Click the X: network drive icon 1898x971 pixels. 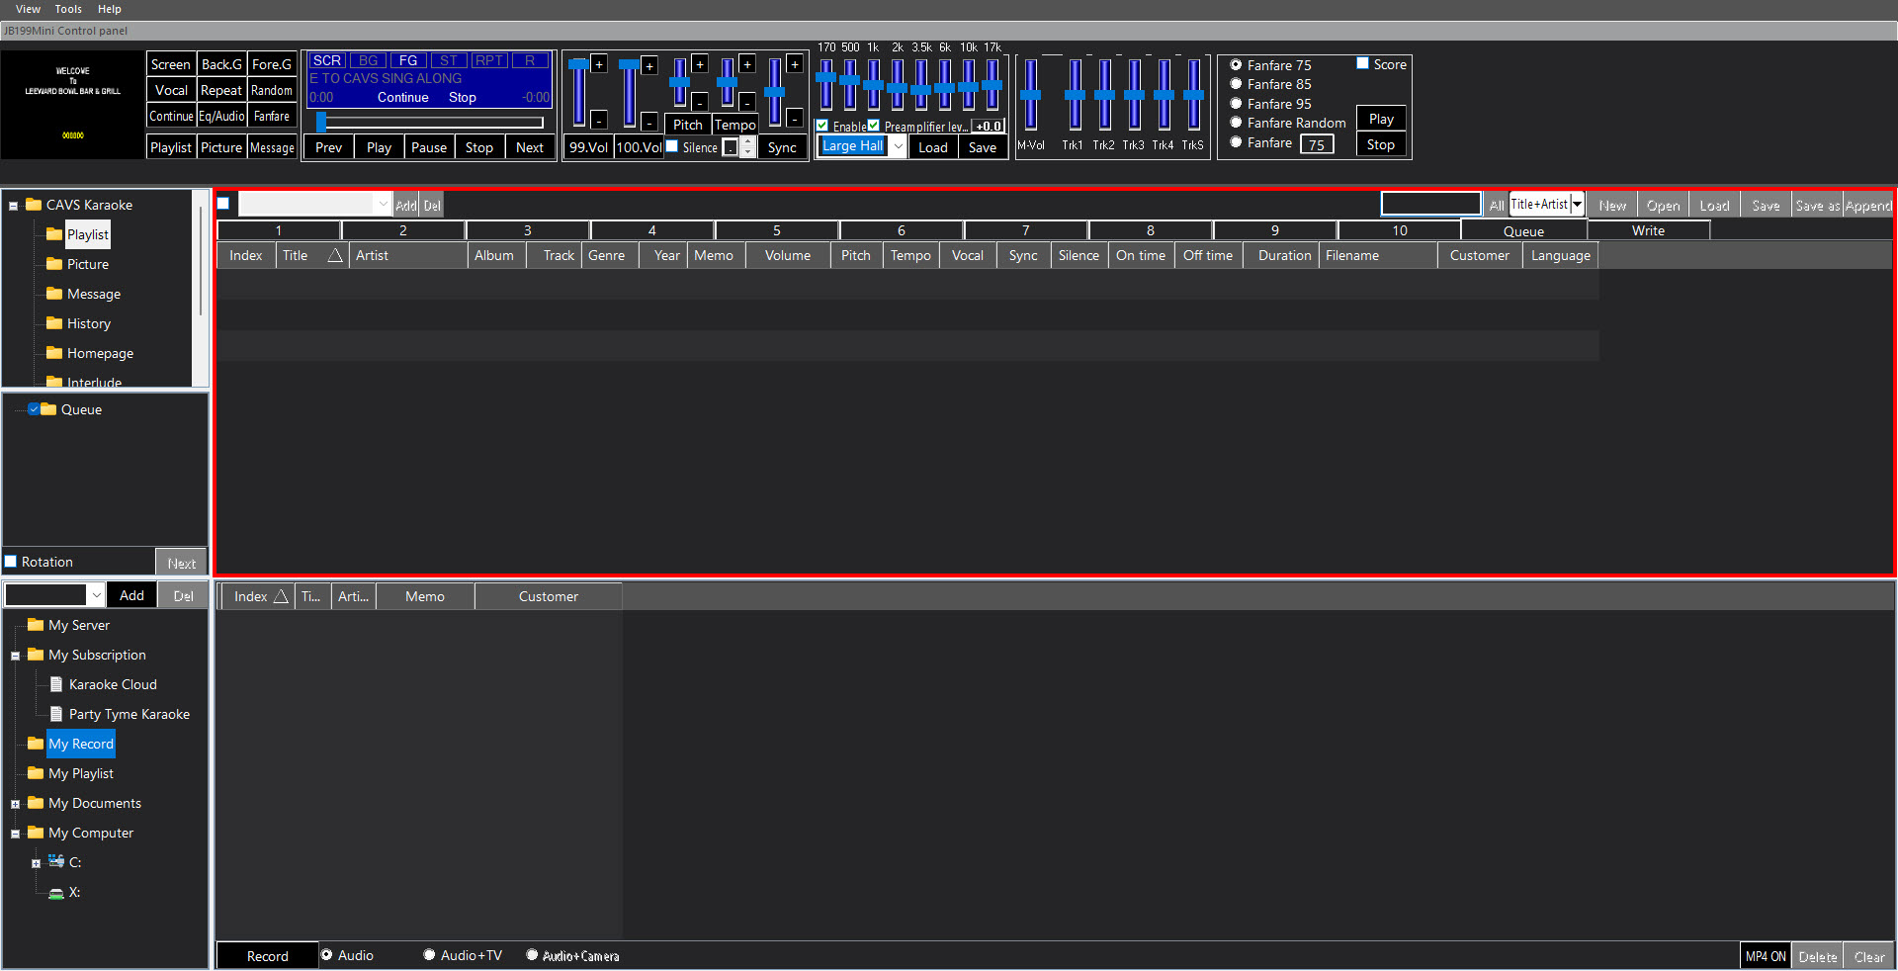56,893
